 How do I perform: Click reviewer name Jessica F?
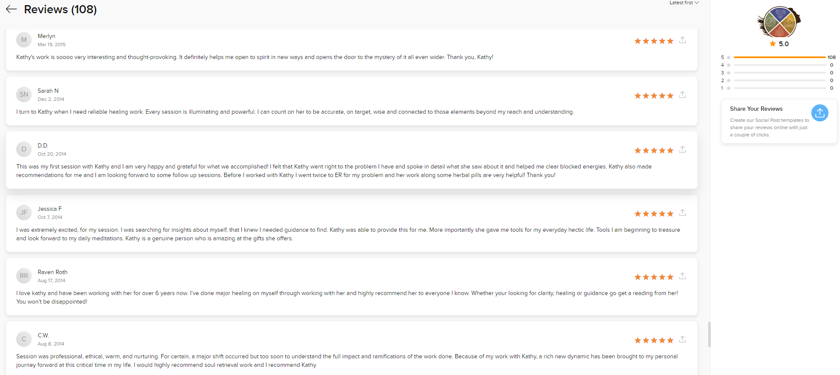coord(50,209)
